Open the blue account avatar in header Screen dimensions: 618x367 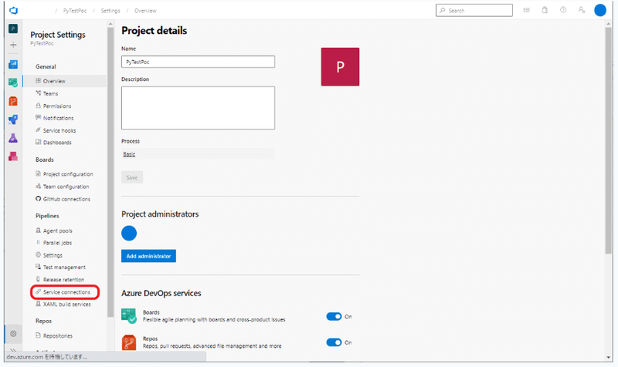coord(600,10)
